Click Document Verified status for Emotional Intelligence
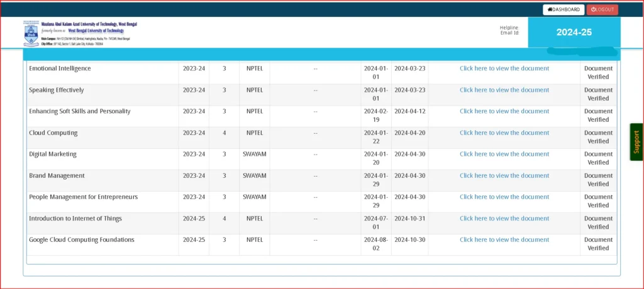The height and width of the screenshot is (289, 644). click(x=599, y=73)
